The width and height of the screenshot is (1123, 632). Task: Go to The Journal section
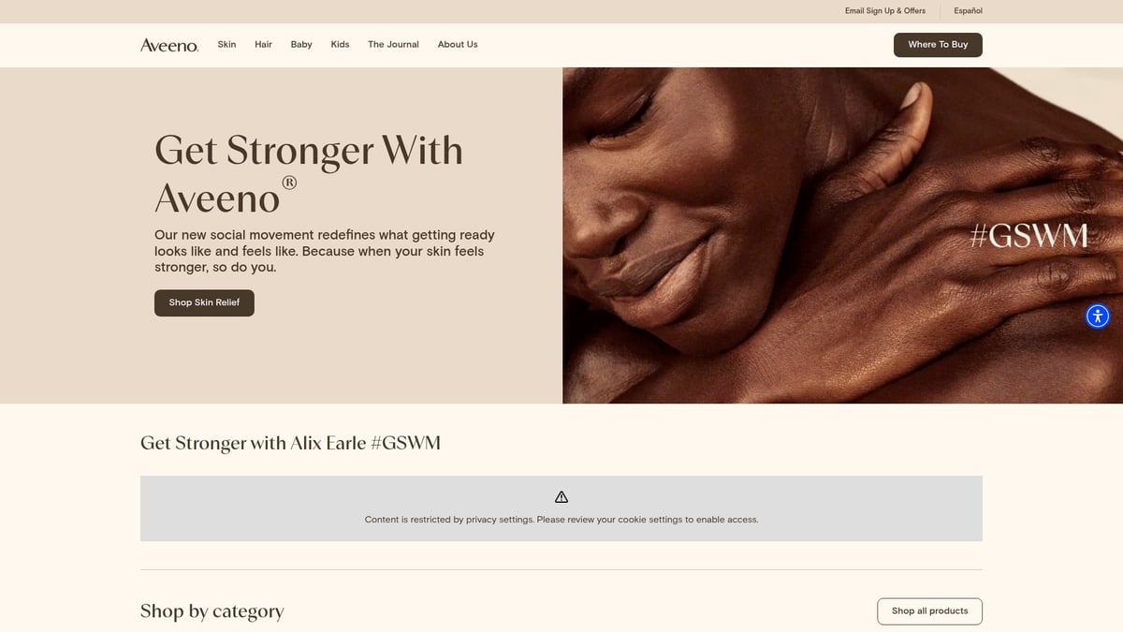tap(393, 44)
